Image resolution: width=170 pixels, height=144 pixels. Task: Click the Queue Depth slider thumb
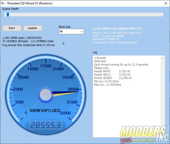click(x=8, y=15)
